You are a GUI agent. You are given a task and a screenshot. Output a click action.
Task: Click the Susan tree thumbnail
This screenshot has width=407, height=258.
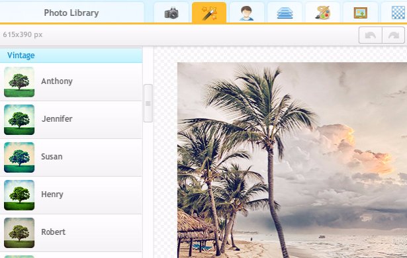pos(19,157)
